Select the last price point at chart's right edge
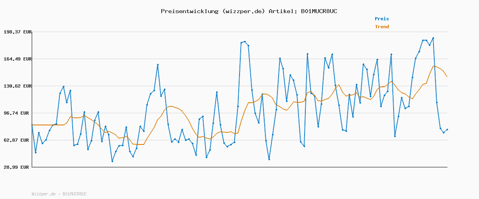 [447, 130]
